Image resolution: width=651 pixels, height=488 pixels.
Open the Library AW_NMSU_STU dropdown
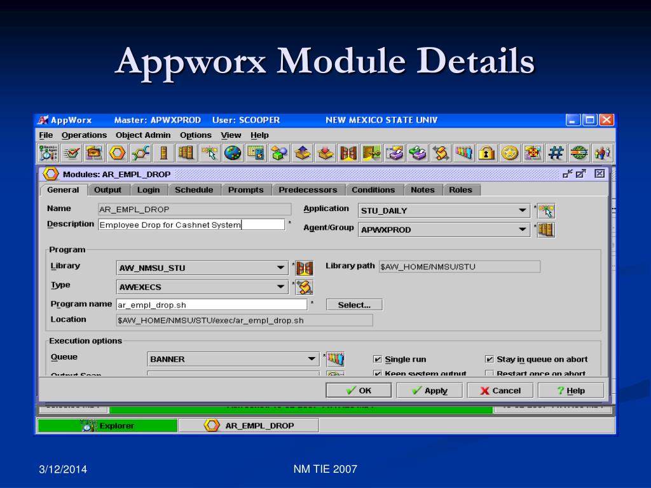202,268
